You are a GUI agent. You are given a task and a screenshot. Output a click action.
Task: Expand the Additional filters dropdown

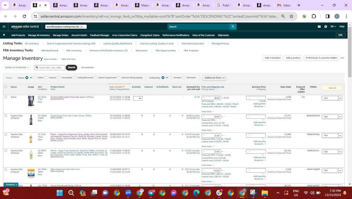214,78
